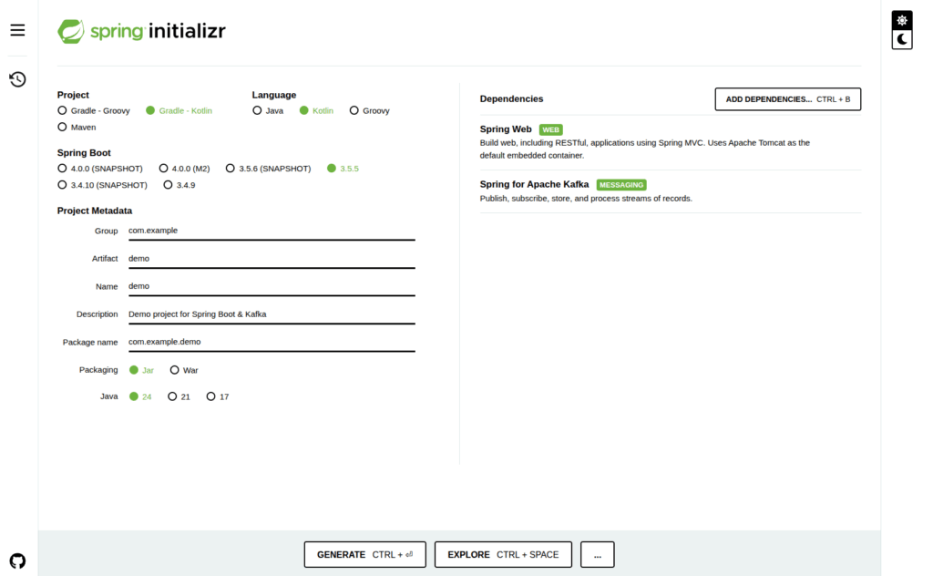The width and height of the screenshot is (933, 576).
Task: Open the GitHub link icon
Action: (17, 561)
